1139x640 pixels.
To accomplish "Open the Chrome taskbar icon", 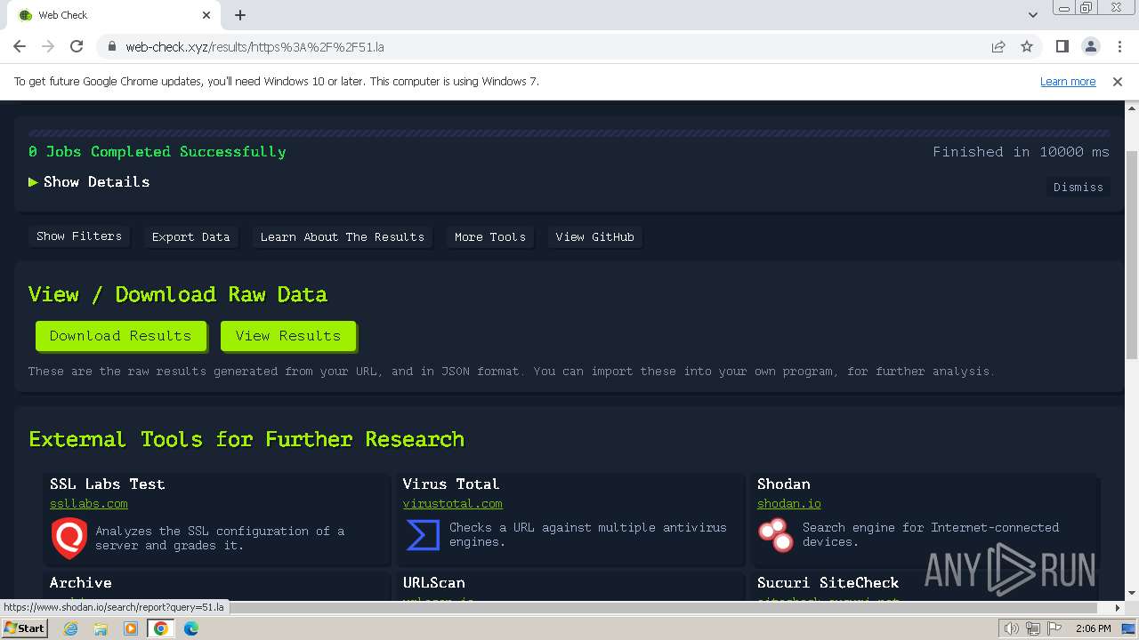I will (x=161, y=628).
